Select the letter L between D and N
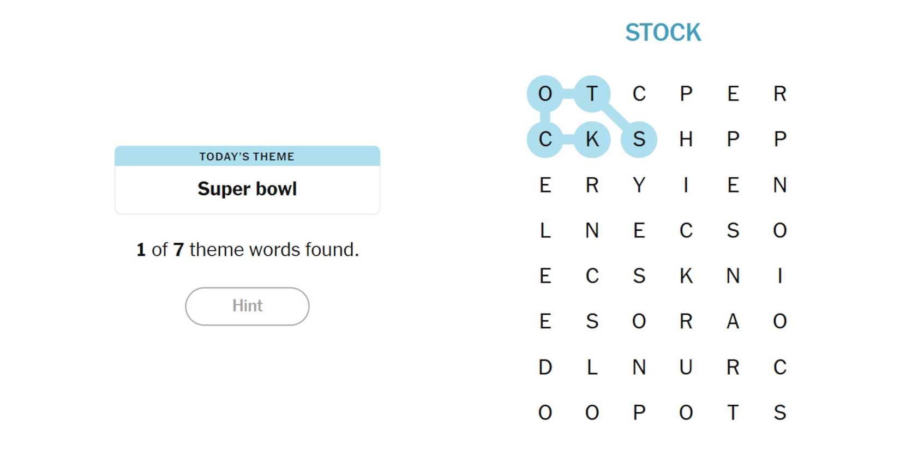900x450 pixels. pos(592,367)
